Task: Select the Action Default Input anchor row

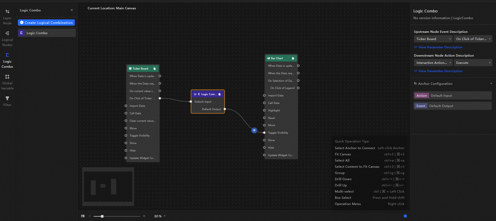Action: pyautogui.click(x=453, y=95)
